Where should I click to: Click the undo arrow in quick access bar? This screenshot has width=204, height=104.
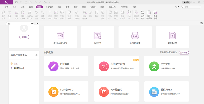coord(35,2)
